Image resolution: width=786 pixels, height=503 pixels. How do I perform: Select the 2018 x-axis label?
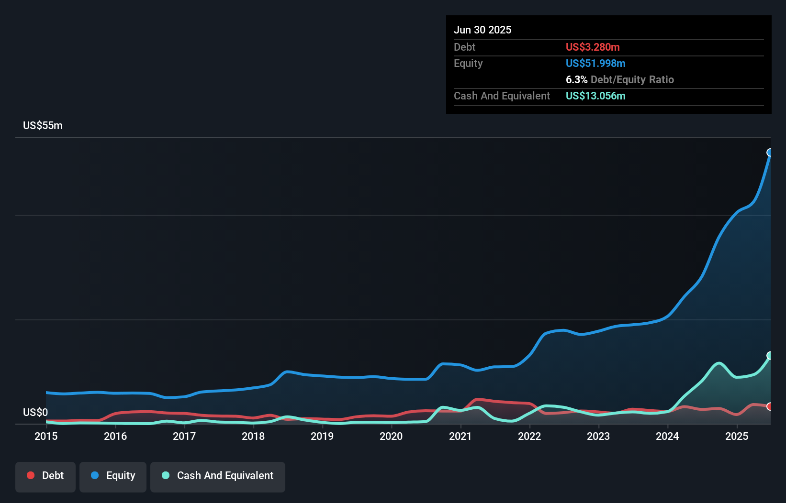(253, 436)
